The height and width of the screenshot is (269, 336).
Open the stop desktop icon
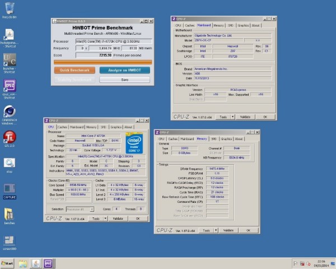pyautogui.click(x=9, y=165)
